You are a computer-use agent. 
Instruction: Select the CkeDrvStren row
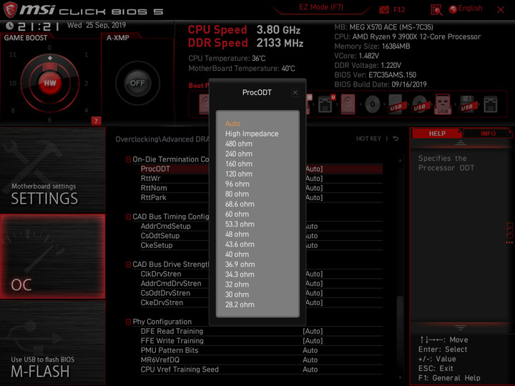(x=262, y=302)
